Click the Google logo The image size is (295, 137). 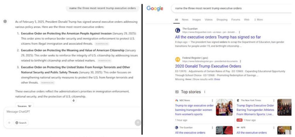[155, 9]
